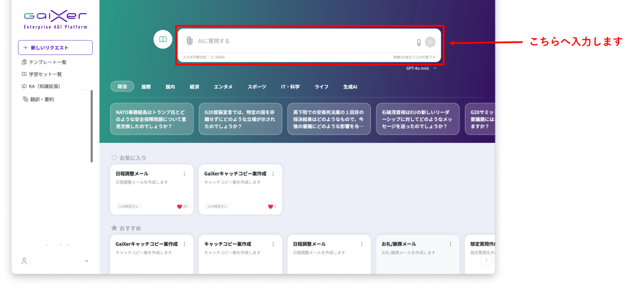This screenshot has width=634, height=288.
Task: Expand the user account chevron in sidebar
Action: pyautogui.click(x=86, y=261)
